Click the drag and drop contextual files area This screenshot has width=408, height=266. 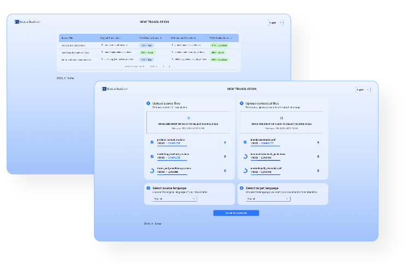pyautogui.click(x=281, y=124)
